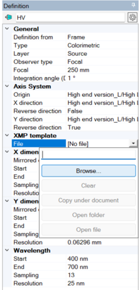The width and height of the screenshot is (139, 290).
Task: Click the Wavelength Start value 400 nm
Action: [x=78, y=259]
